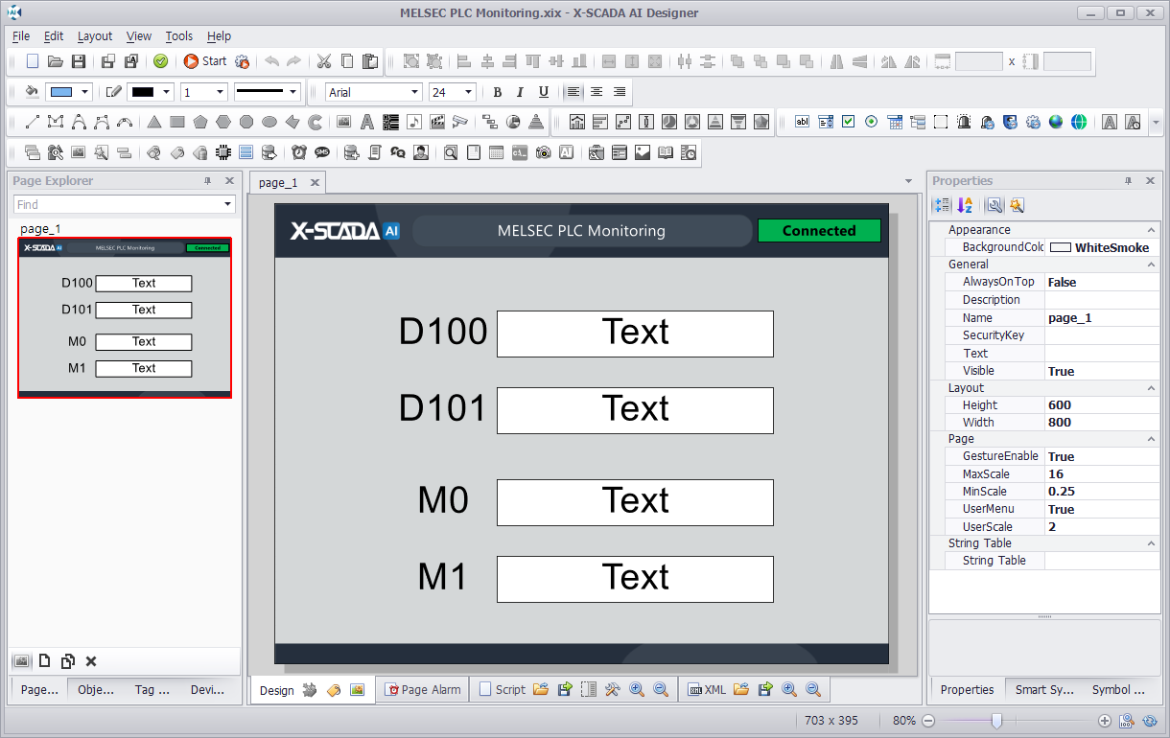This screenshot has width=1170, height=738.
Task: Select the abl text box control
Action: (803, 122)
